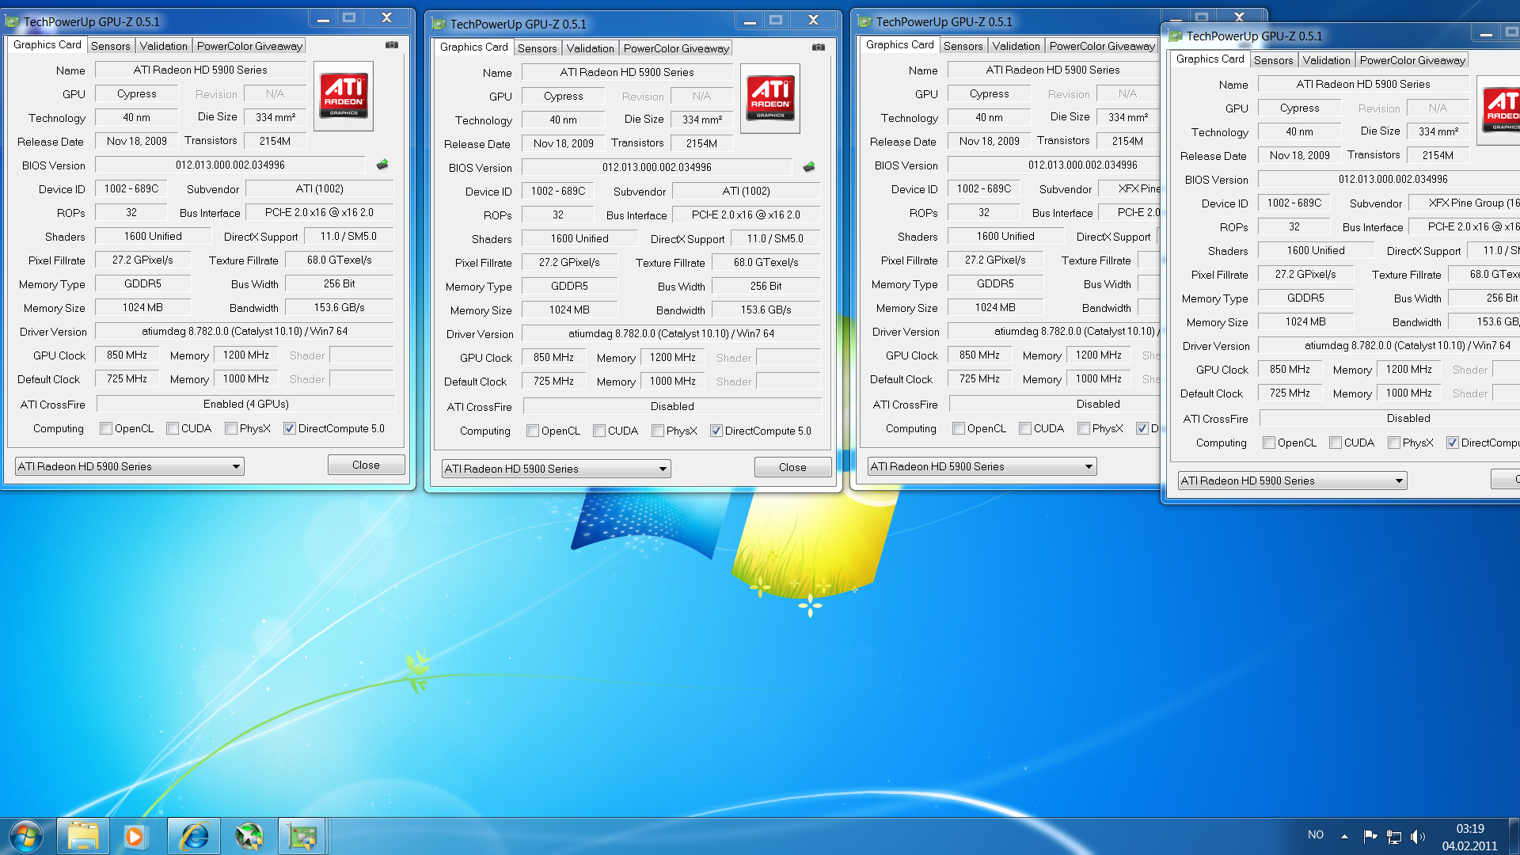Open PowerColor Giveaway tab in second GPU-Z window

click(676, 48)
